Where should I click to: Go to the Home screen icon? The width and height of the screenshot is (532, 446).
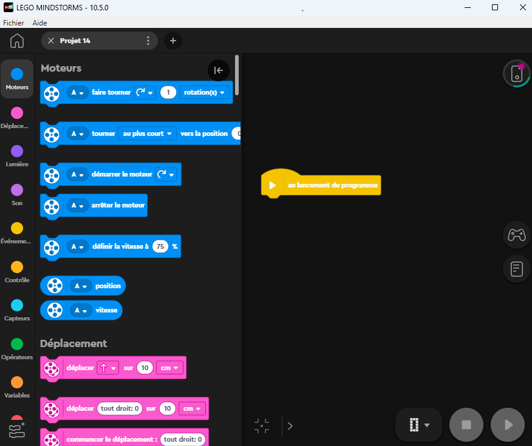point(17,41)
